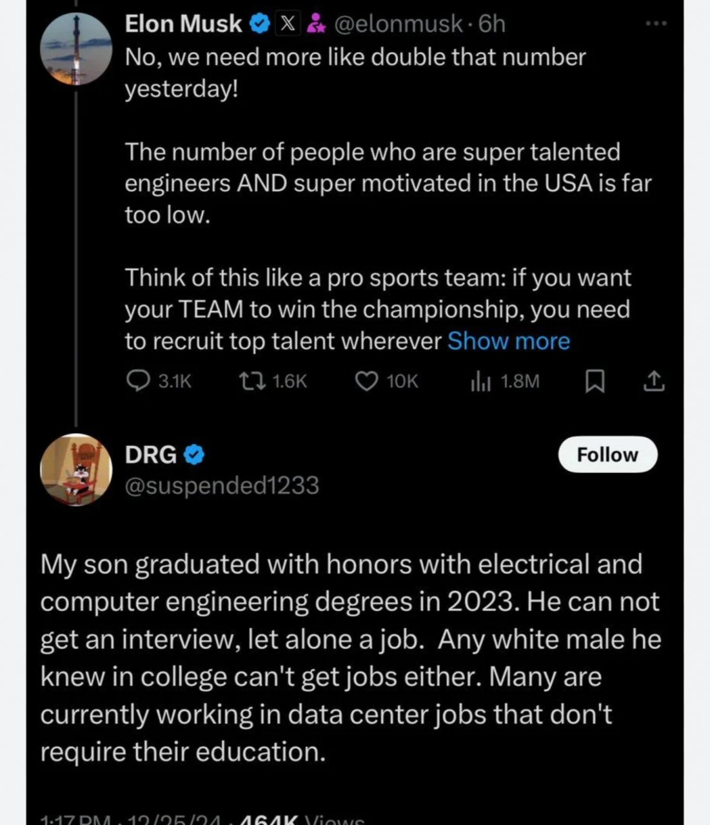
Task: Expand tweet with Show more
Action: point(508,341)
